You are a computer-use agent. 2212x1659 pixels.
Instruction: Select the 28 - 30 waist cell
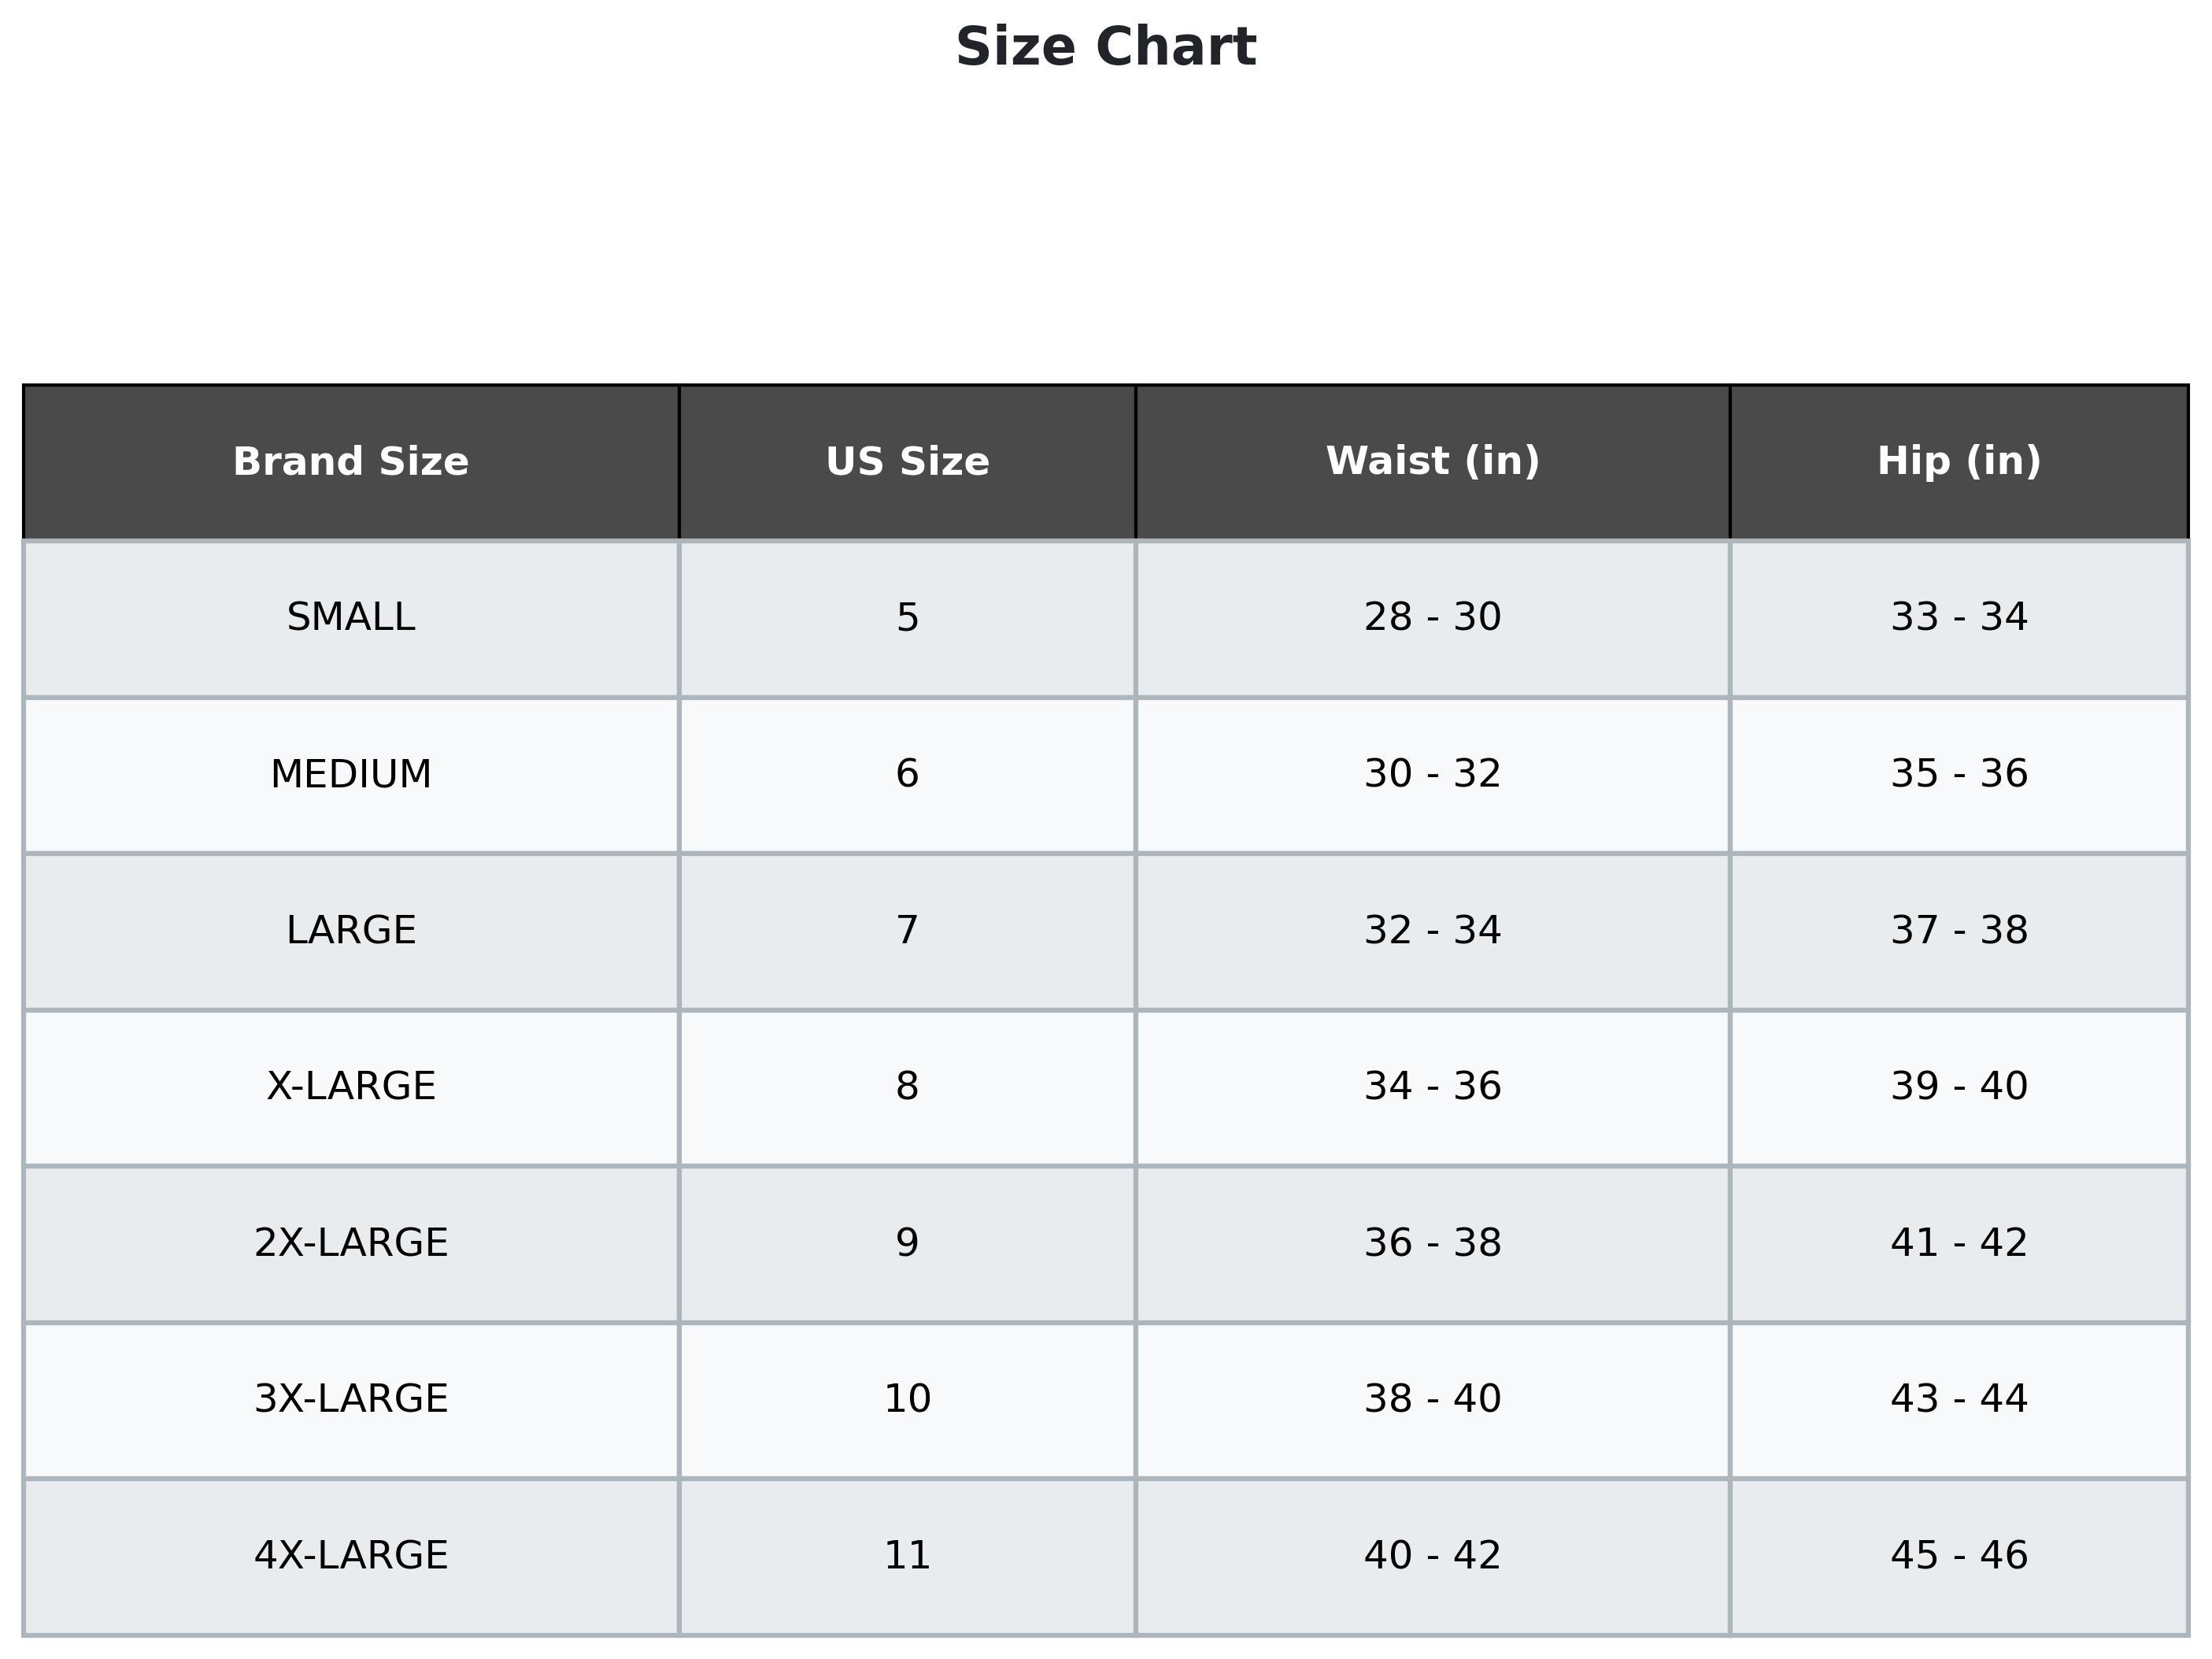[1432, 617]
